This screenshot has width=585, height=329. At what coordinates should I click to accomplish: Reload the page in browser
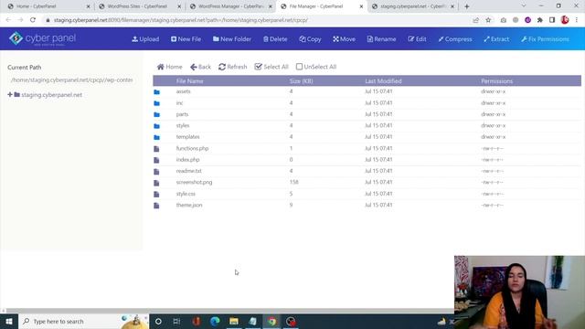[x=33, y=20]
